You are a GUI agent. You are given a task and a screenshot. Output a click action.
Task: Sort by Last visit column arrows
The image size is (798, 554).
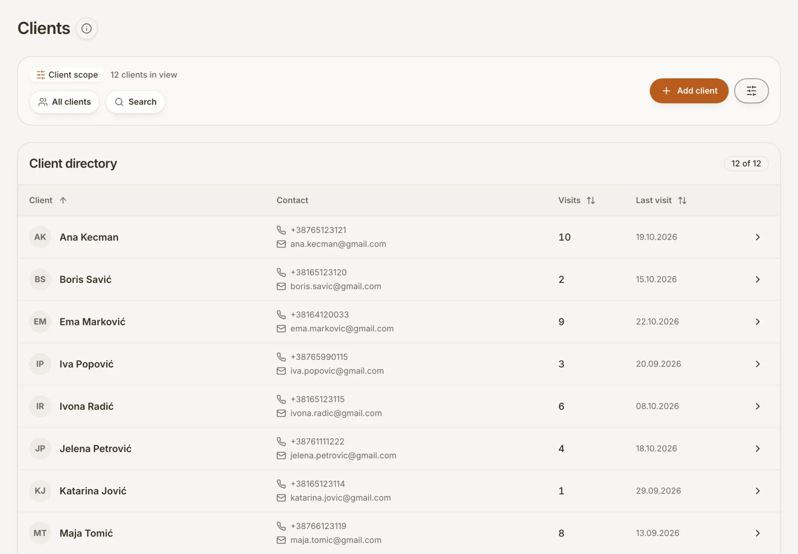pyautogui.click(x=682, y=200)
